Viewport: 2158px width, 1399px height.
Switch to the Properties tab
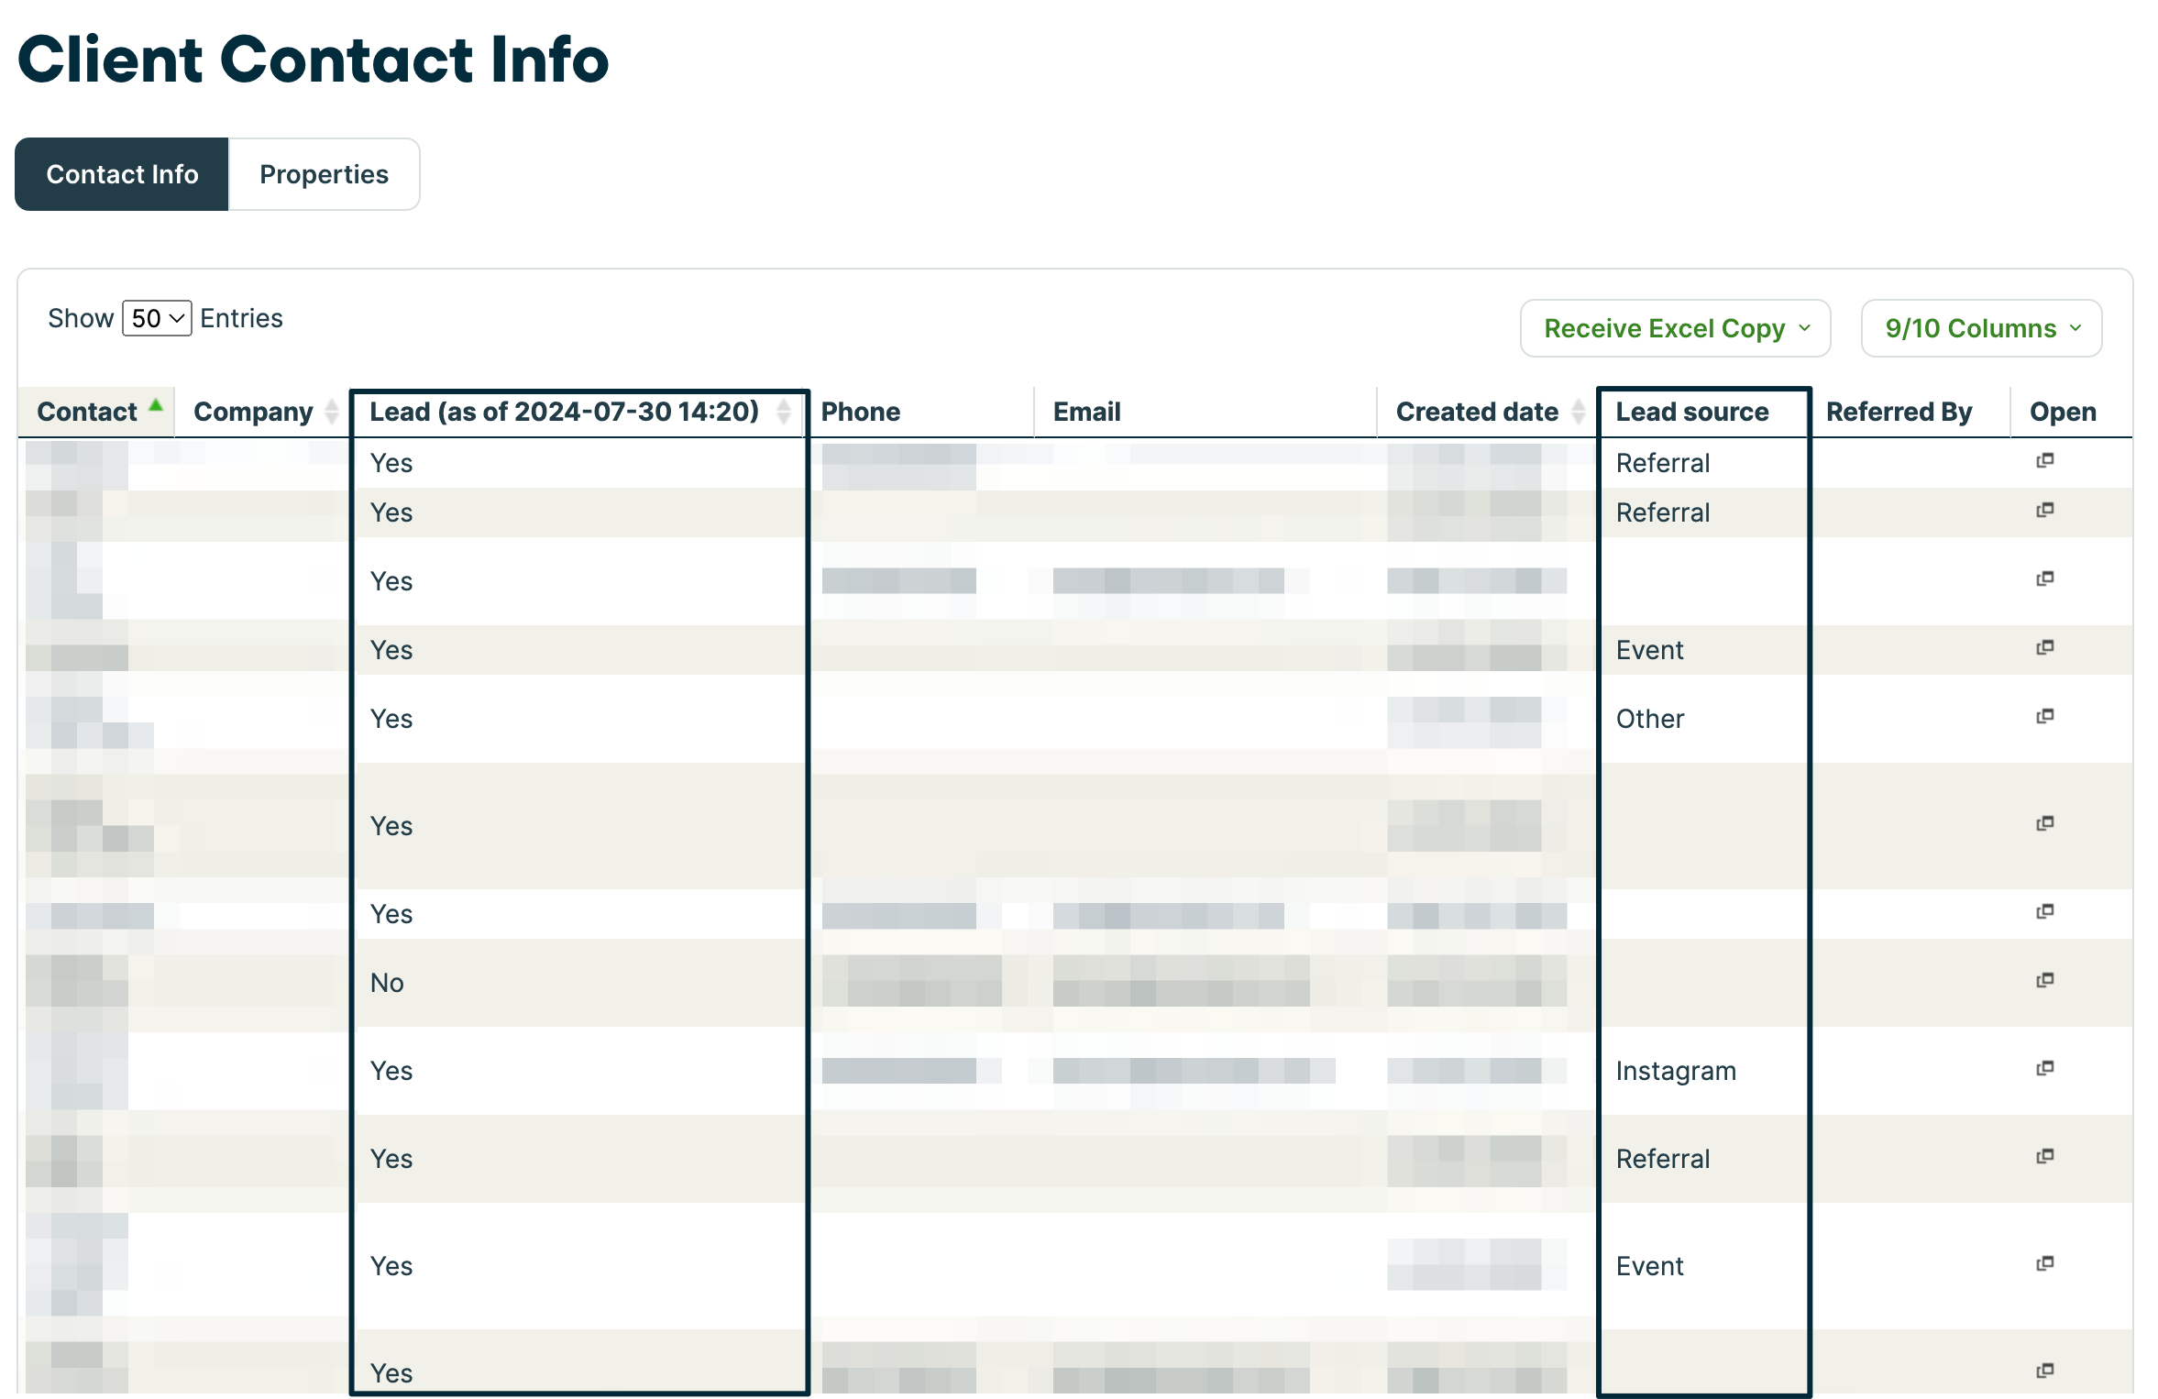pyautogui.click(x=324, y=173)
